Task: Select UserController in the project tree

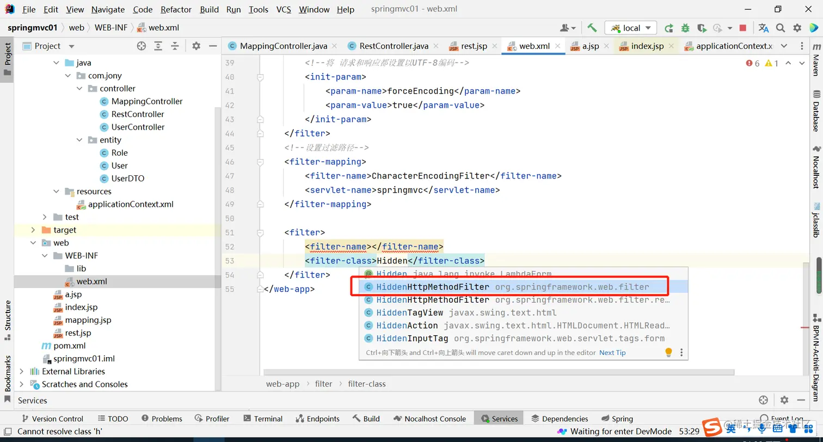Action: [138, 127]
